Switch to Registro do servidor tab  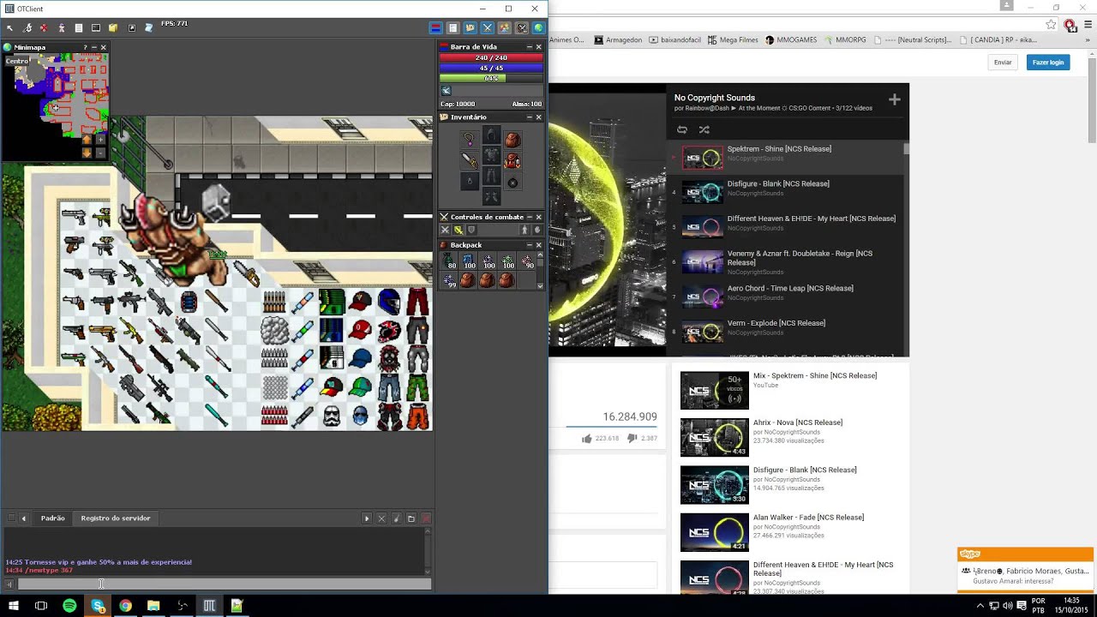[x=116, y=518]
